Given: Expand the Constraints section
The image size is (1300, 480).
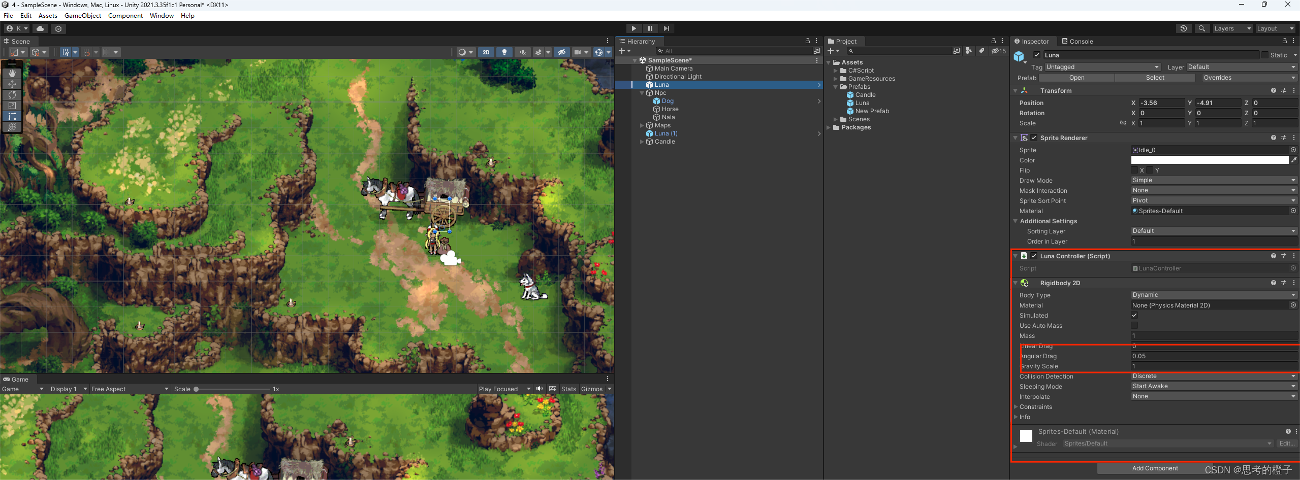Looking at the screenshot, I should 1016,406.
